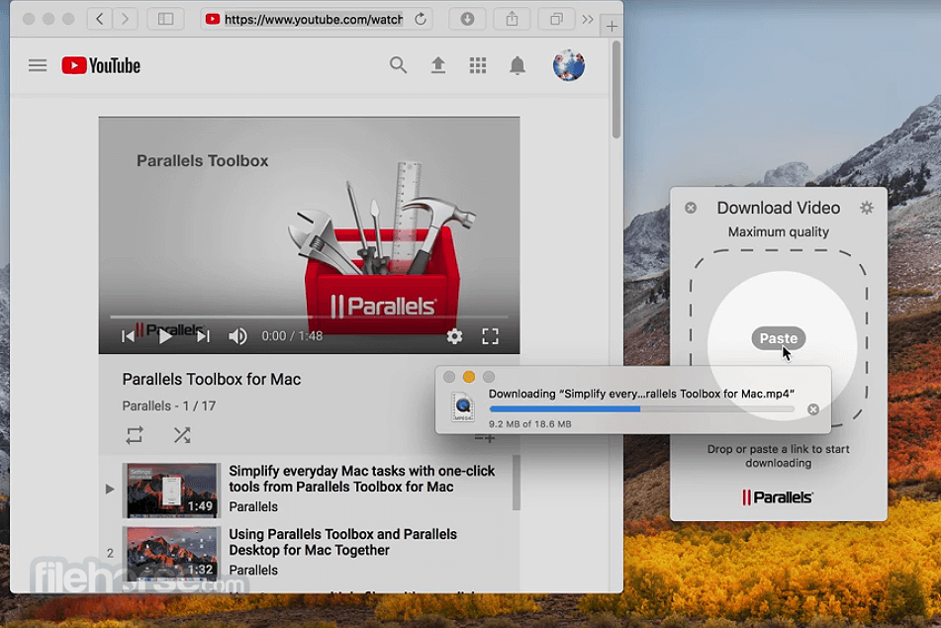941x628 pixels.
Task: Click the "Parallels Toolbox for Mac" video title
Action: 211,379
